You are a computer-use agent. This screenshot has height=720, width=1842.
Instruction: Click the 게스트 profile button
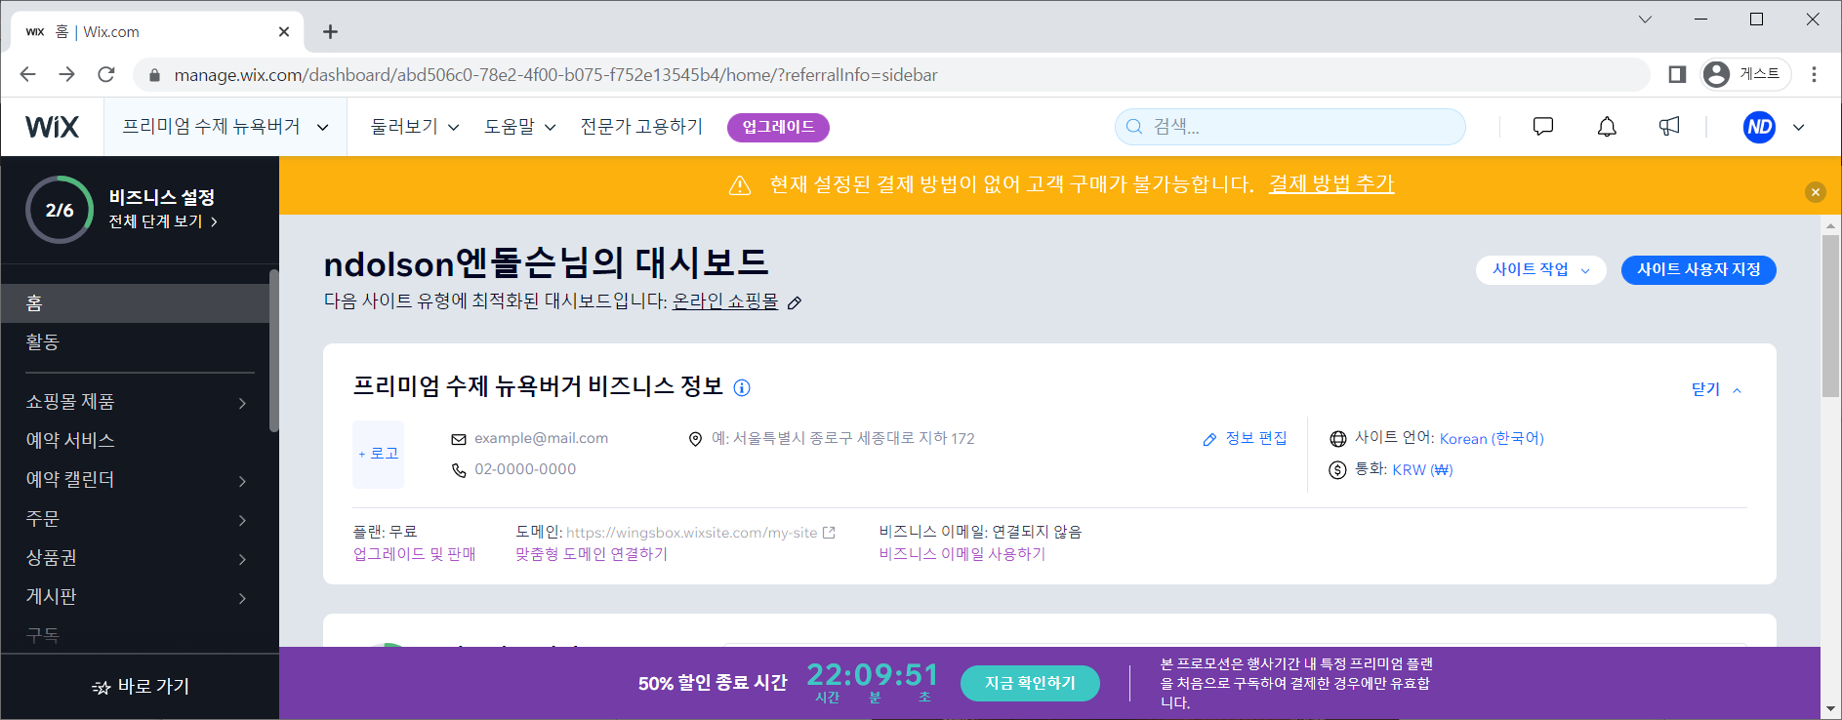1745,74
